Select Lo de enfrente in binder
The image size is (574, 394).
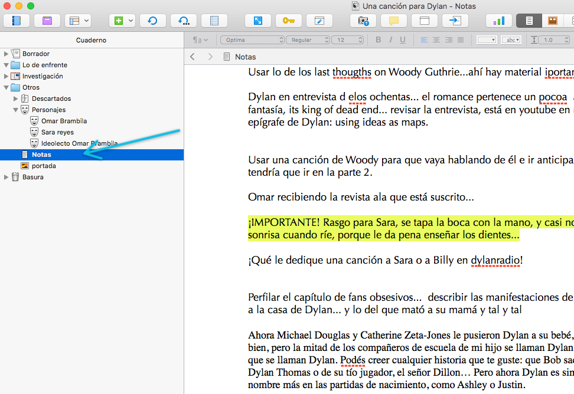(45, 65)
